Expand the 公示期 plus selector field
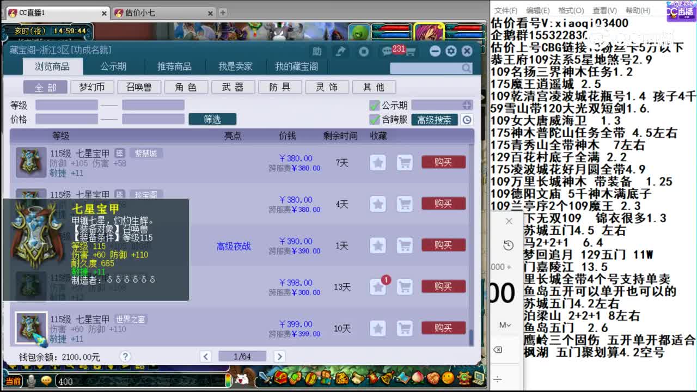The width and height of the screenshot is (697, 392). click(442, 105)
